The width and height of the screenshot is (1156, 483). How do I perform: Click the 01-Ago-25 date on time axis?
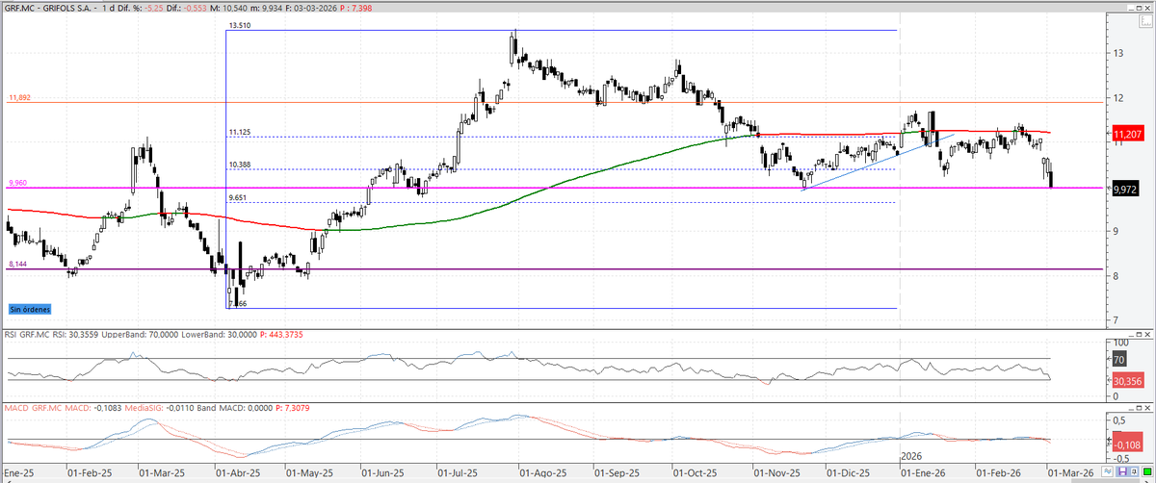541,473
